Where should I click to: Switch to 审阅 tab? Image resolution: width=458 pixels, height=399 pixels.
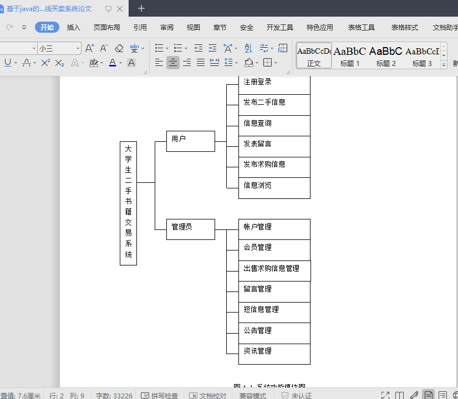167,28
